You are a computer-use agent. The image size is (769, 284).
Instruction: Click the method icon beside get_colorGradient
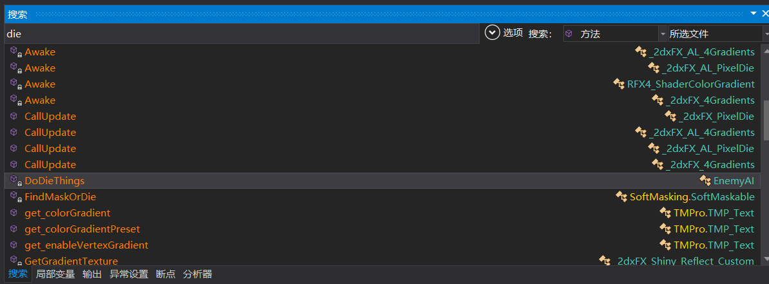[x=14, y=213]
